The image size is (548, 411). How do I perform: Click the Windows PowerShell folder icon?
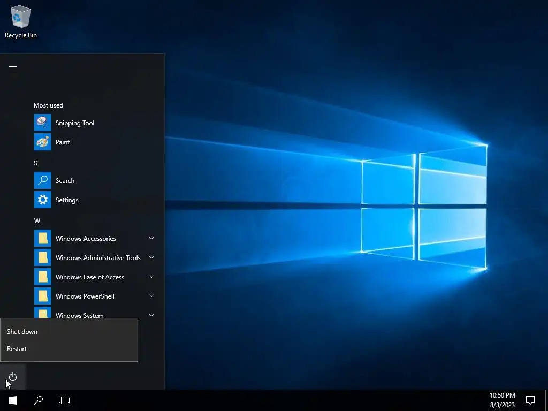43,296
